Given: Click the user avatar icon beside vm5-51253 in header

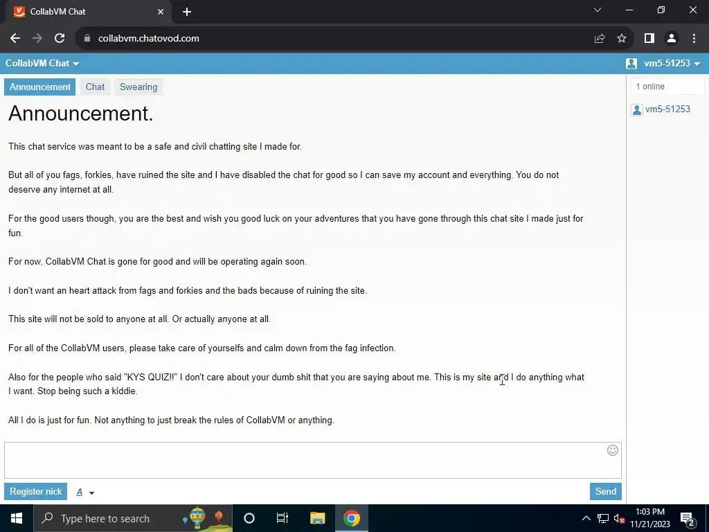Looking at the screenshot, I should 631,63.
